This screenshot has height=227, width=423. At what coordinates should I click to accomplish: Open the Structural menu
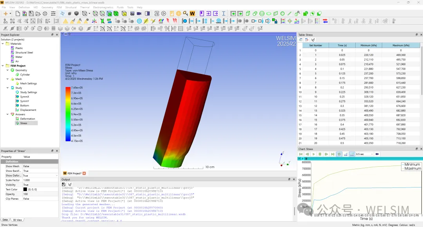click(70, 7)
